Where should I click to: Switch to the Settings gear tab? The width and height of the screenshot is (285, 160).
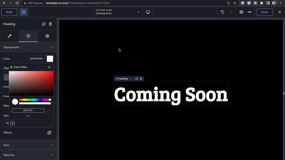point(47,36)
